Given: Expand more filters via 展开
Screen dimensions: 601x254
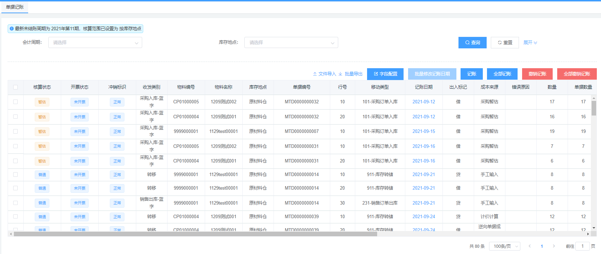Looking at the screenshot, I should 530,42.
